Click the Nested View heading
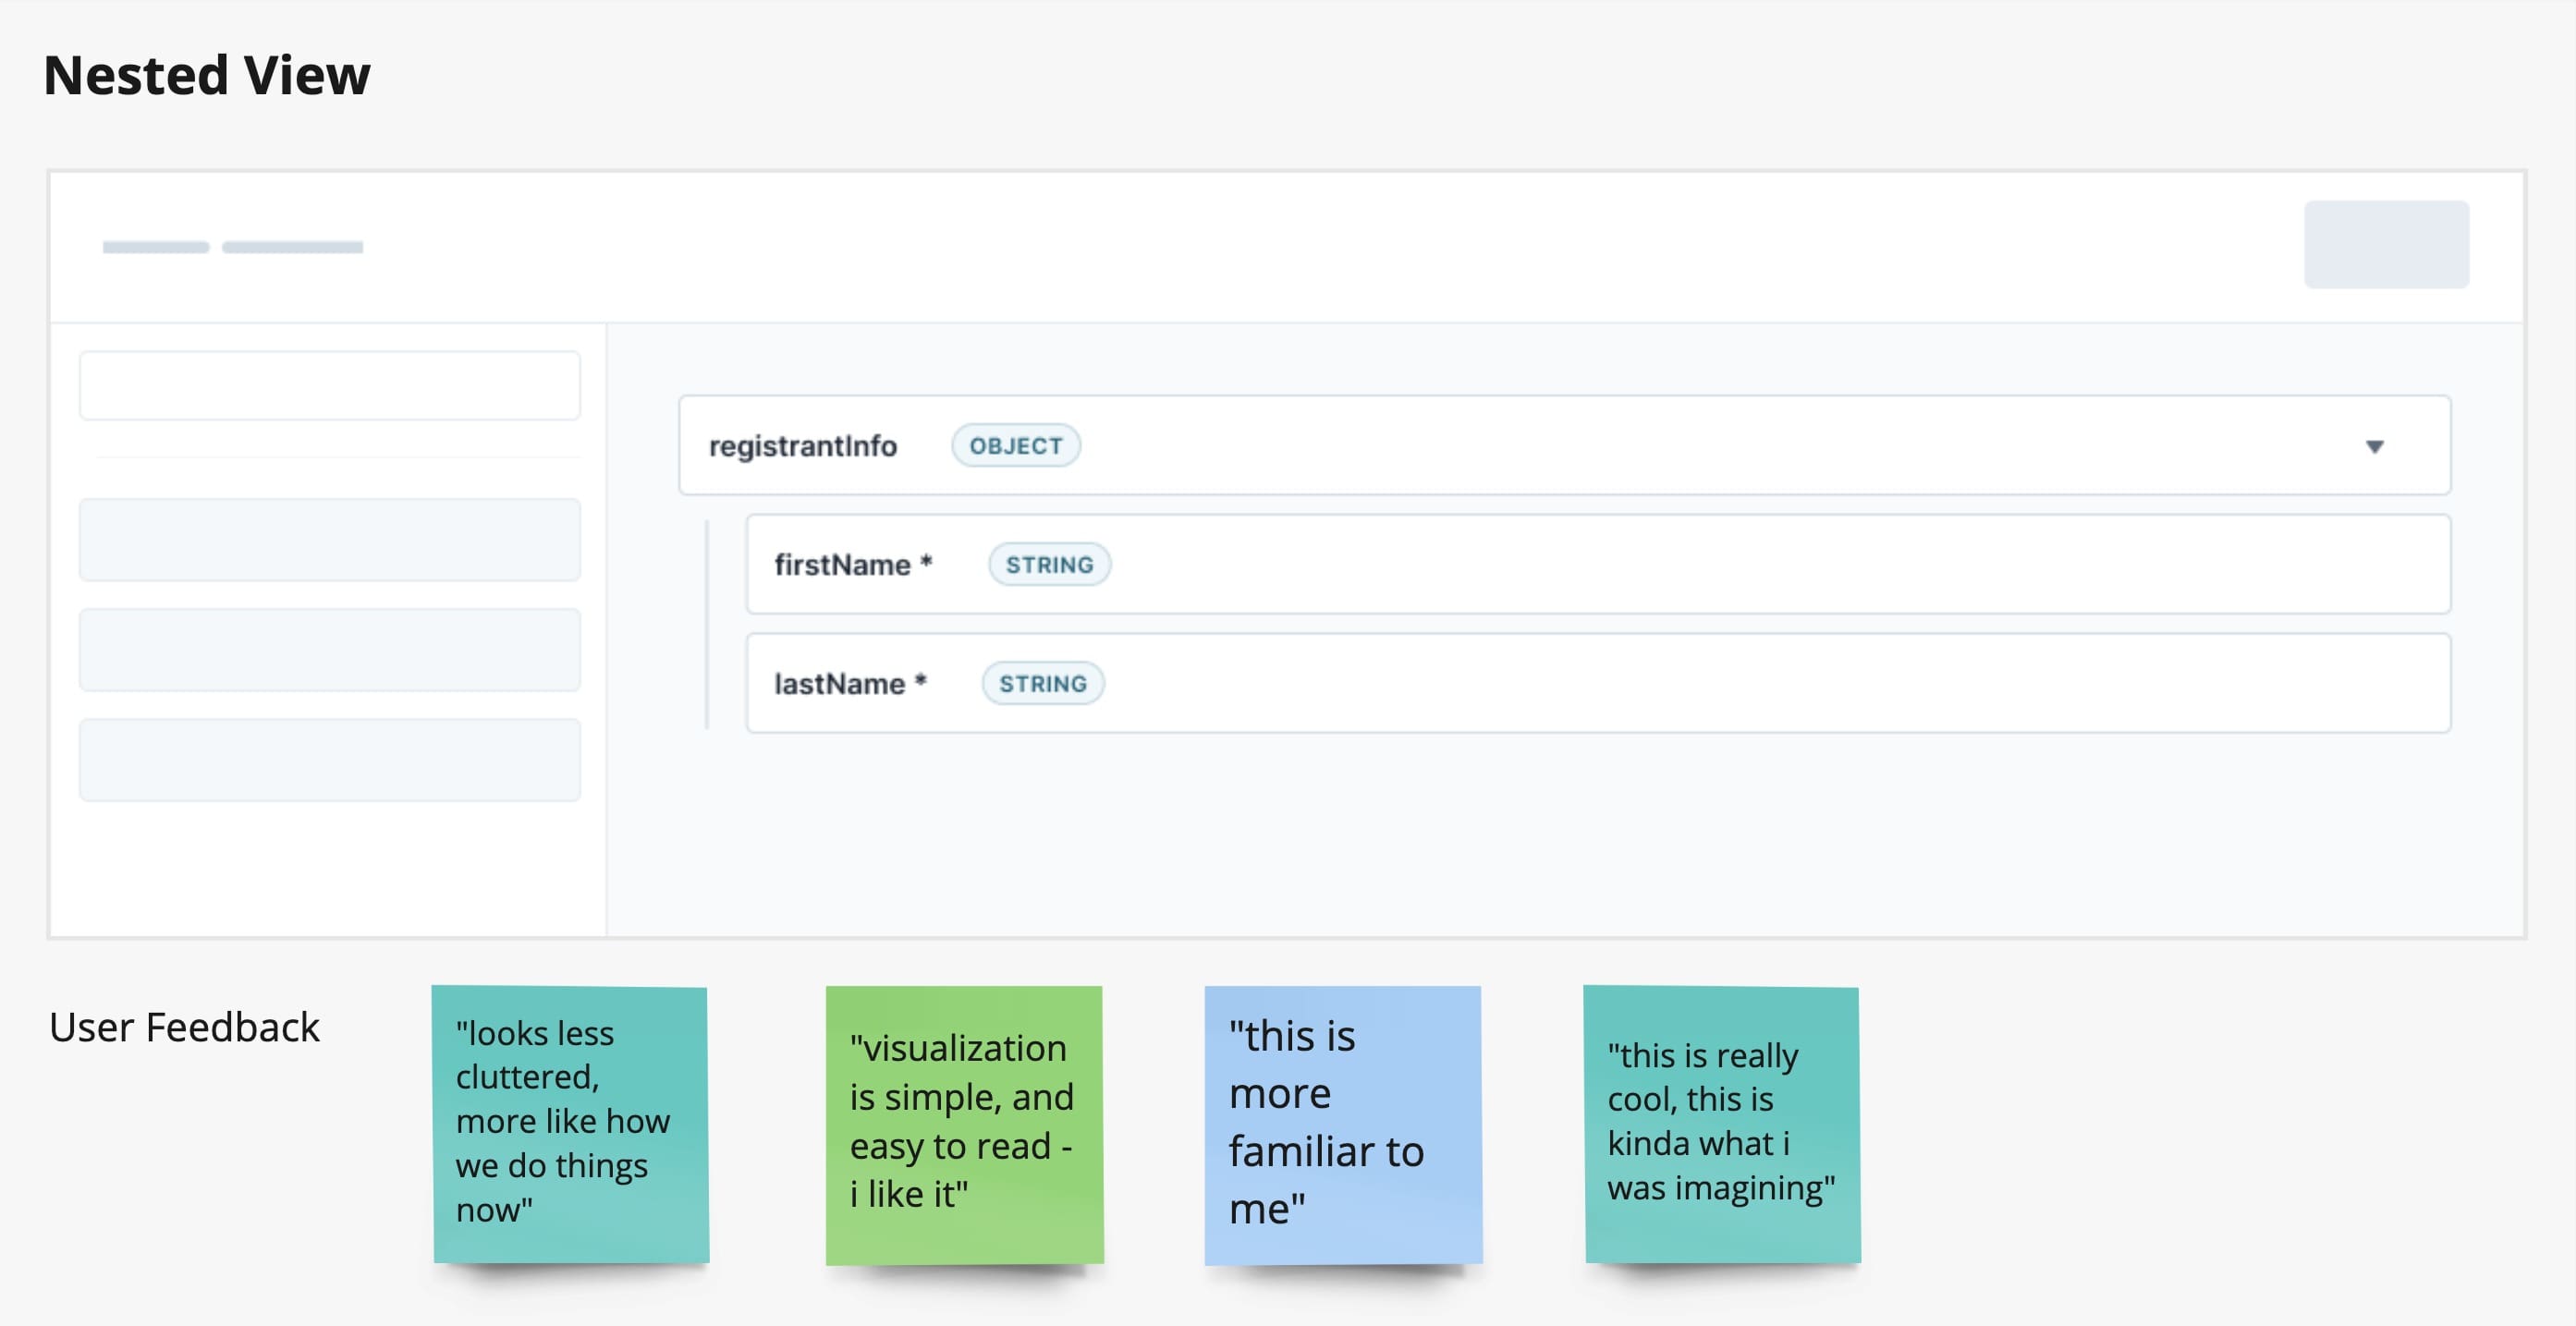The height and width of the screenshot is (1326, 2576). (x=207, y=76)
